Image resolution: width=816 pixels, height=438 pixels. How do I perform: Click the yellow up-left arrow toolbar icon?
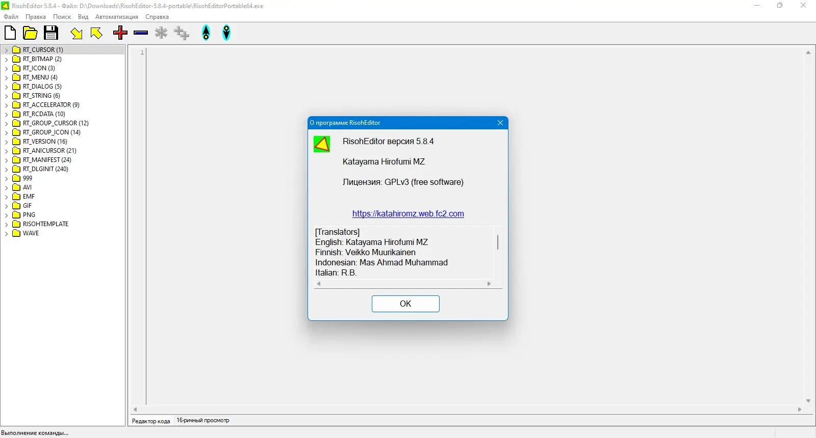point(96,33)
